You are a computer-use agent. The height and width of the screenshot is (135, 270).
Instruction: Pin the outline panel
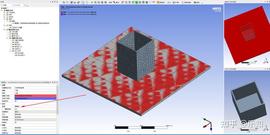coord(53,2)
